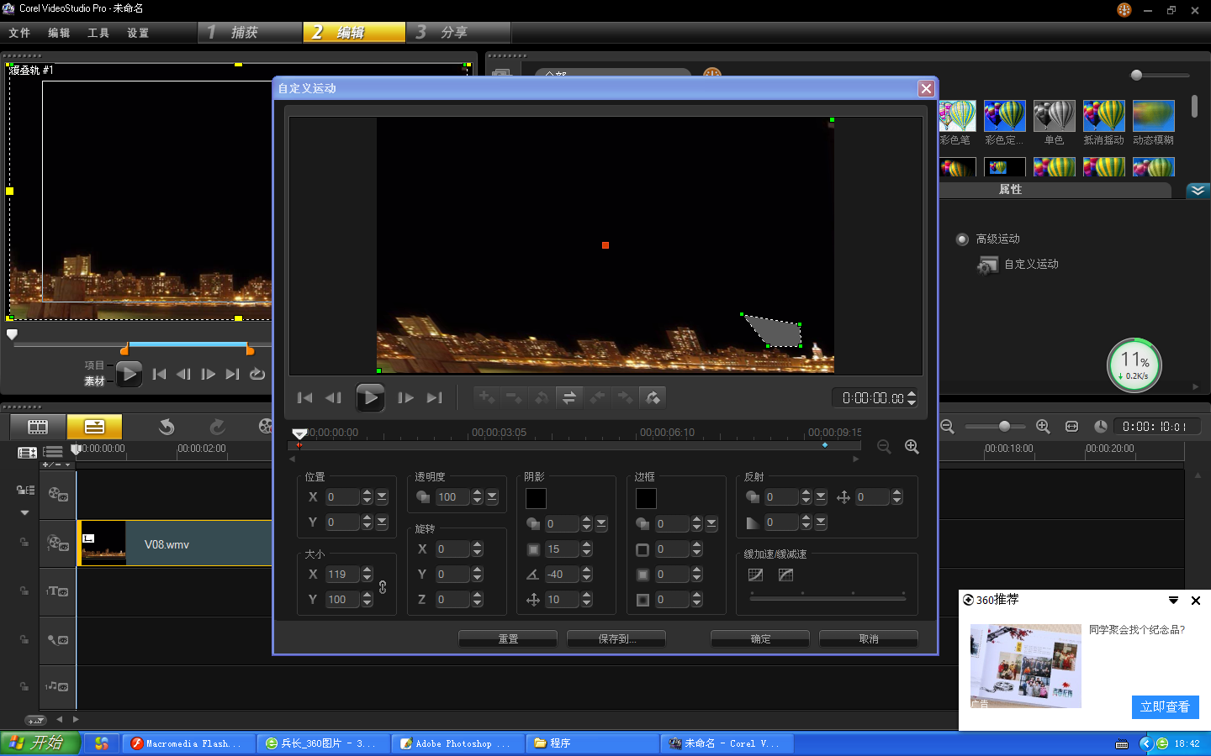
Task: Click the shadow angle field showing -40
Action: (562, 575)
